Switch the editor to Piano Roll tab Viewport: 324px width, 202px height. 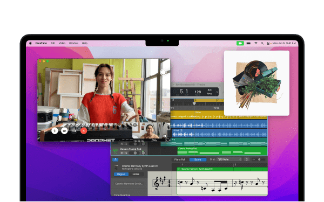(180, 159)
